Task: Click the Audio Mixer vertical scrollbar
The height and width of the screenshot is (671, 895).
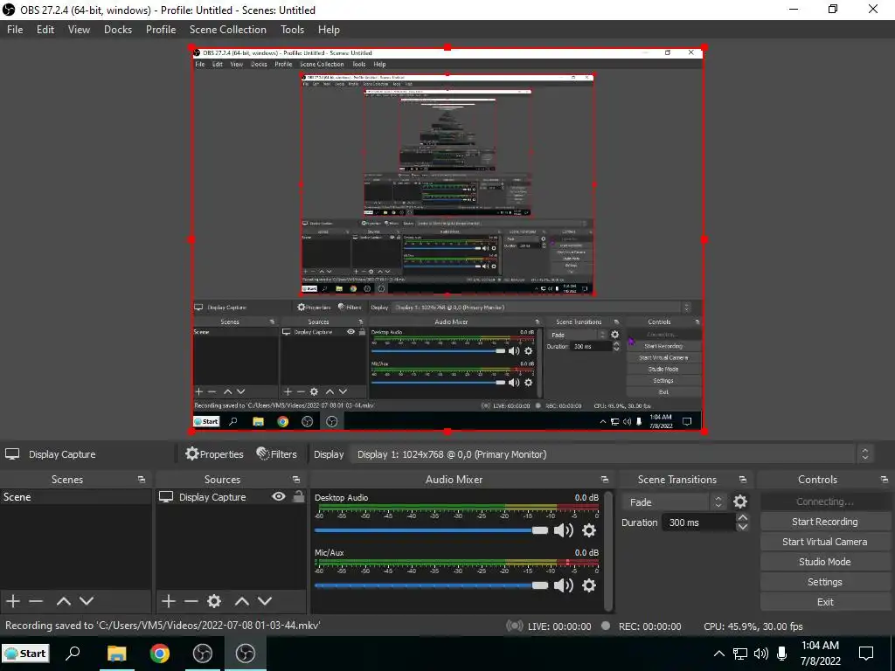Action: tap(608, 550)
